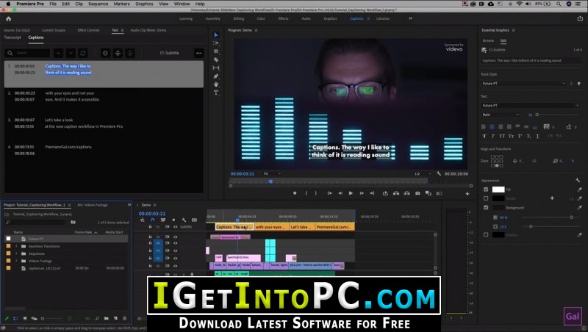
Task: Switch to the Transcript tab
Action: [x=12, y=37]
